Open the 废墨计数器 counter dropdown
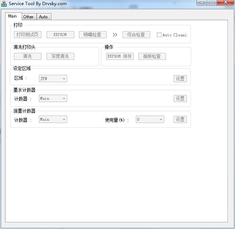Screen dimensions: 235x229 [x=53, y=119]
